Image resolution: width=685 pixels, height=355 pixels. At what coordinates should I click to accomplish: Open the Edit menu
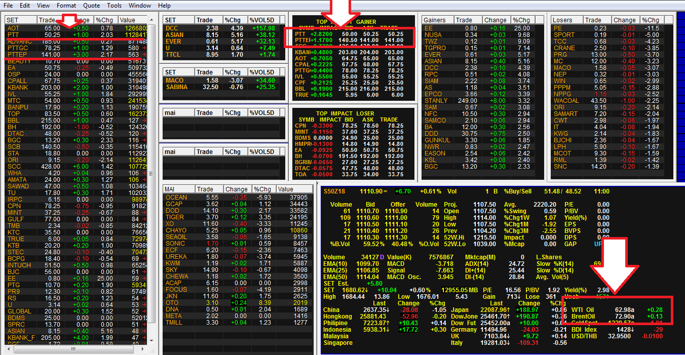25,6
